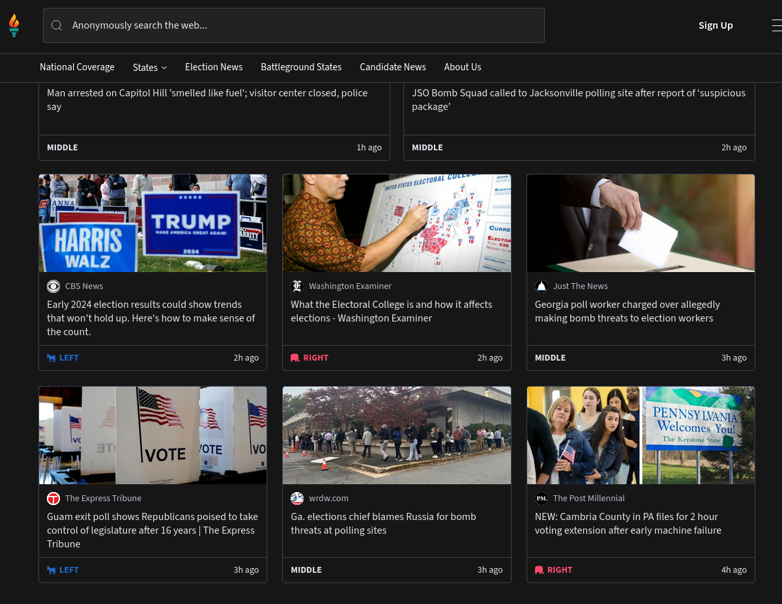The width and height of the screenshot is (782, 604).
Task: Click the Electoral College map thumbnail
Action: (397, 223)
